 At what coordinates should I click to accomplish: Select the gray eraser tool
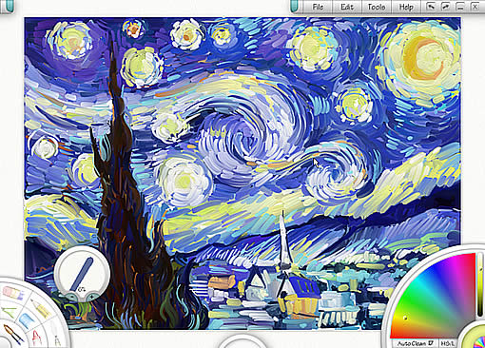tap(57, 340)
